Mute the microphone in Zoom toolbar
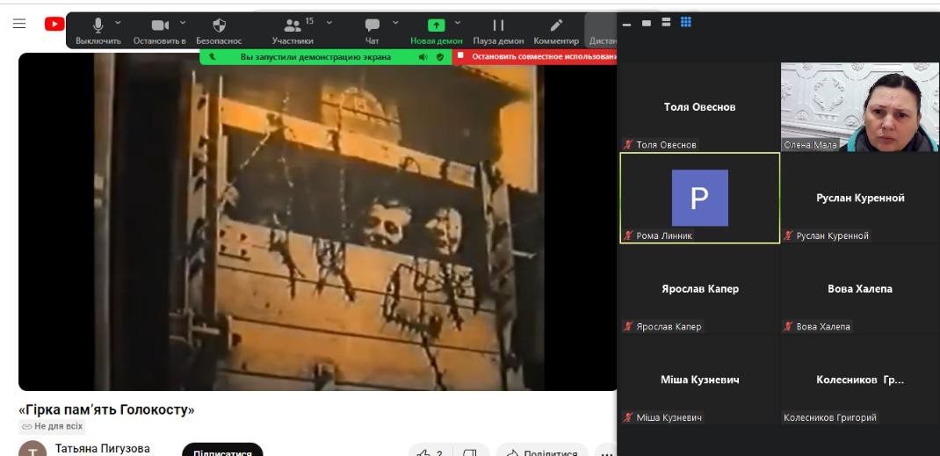The image size is (940, 456). coord(98,25)
